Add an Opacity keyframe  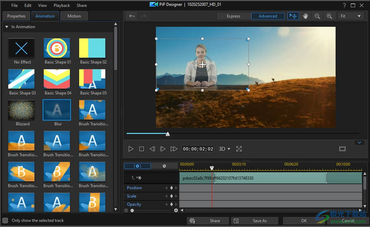[171, 204]
